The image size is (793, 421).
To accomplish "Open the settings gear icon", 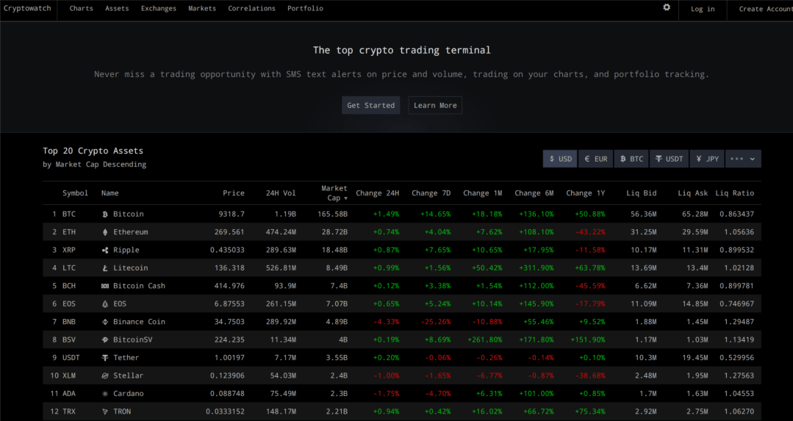I will [x=667, y=7].
